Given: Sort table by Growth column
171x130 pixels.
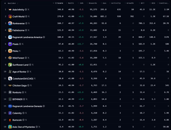Looking at the screenshot, I should click(129, 3).
